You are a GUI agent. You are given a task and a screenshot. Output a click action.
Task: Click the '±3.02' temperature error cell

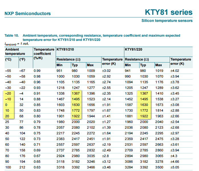(x=106, y=71)
